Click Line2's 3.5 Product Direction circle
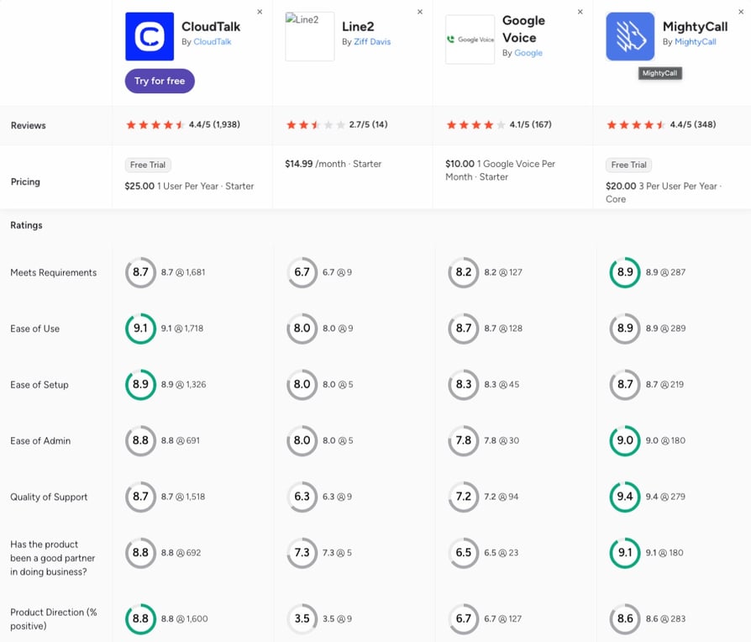This screenshot has width=751, height=642. pyautogui.click(x=302, y=619)
